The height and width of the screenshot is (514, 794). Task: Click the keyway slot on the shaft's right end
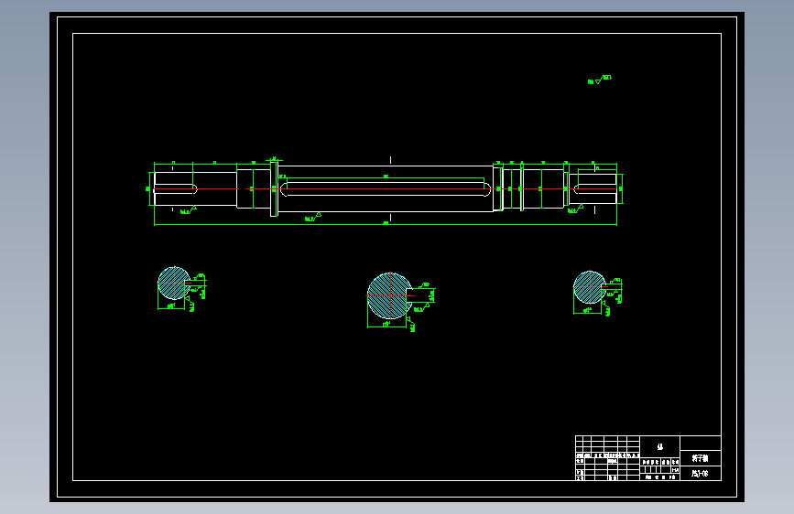coord(595,188)
